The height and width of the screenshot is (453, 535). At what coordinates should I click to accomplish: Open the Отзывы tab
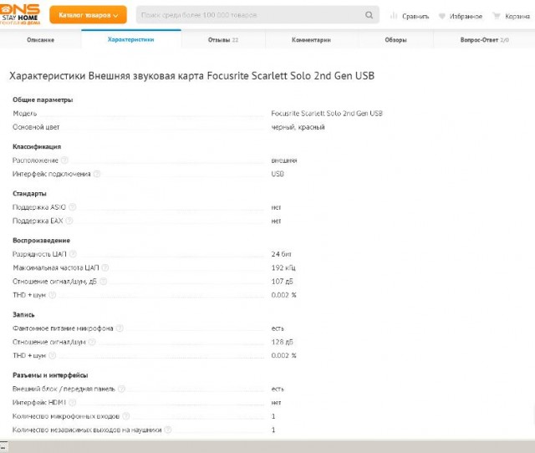pyautogui.click(x=223, y=39)
